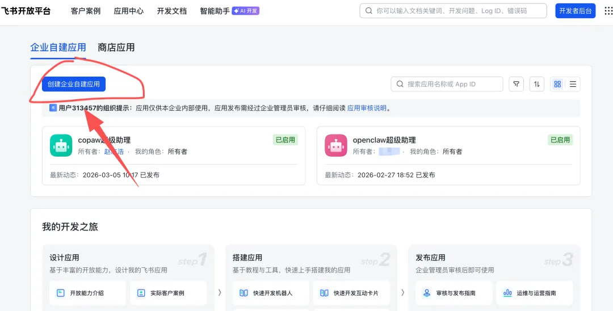Click the 2026-03-05 latest activity text

coord(121,175)
